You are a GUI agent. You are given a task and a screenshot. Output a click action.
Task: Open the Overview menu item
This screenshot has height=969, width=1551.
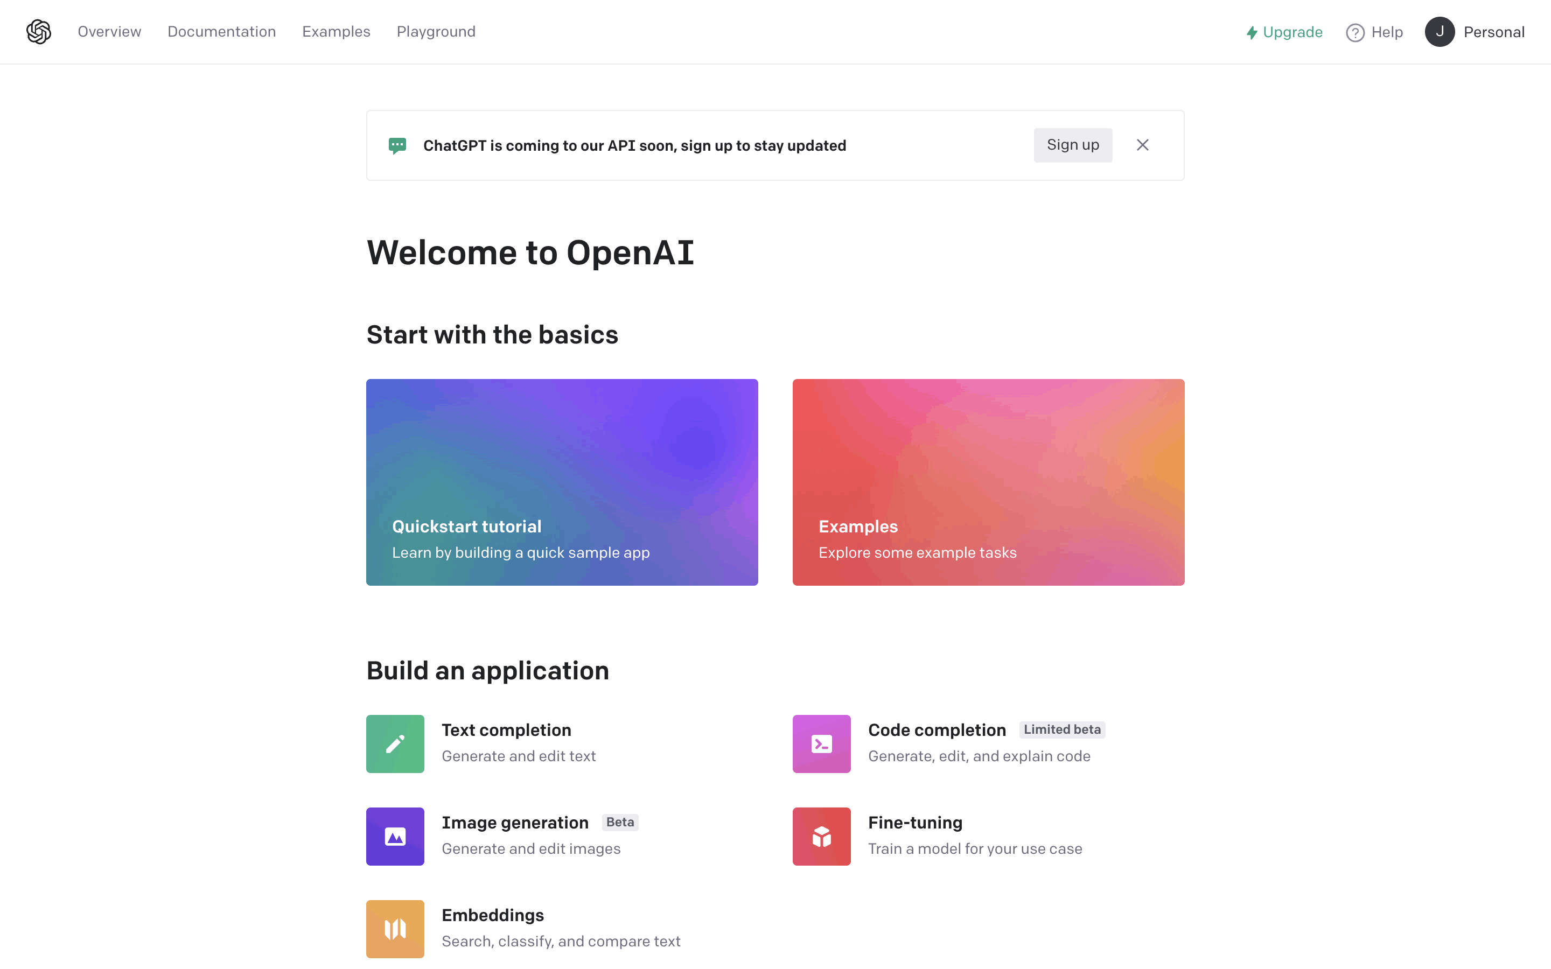[109, 31]
